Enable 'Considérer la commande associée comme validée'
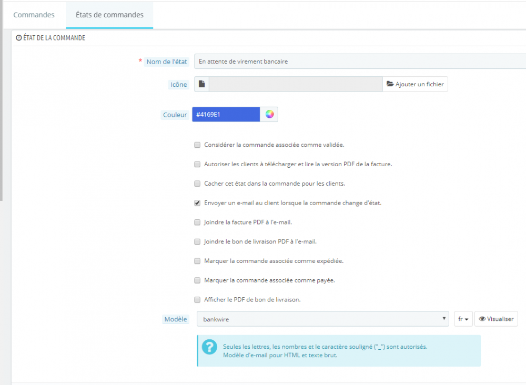Screen dimensions: 526x385 (x=197, y=145)
